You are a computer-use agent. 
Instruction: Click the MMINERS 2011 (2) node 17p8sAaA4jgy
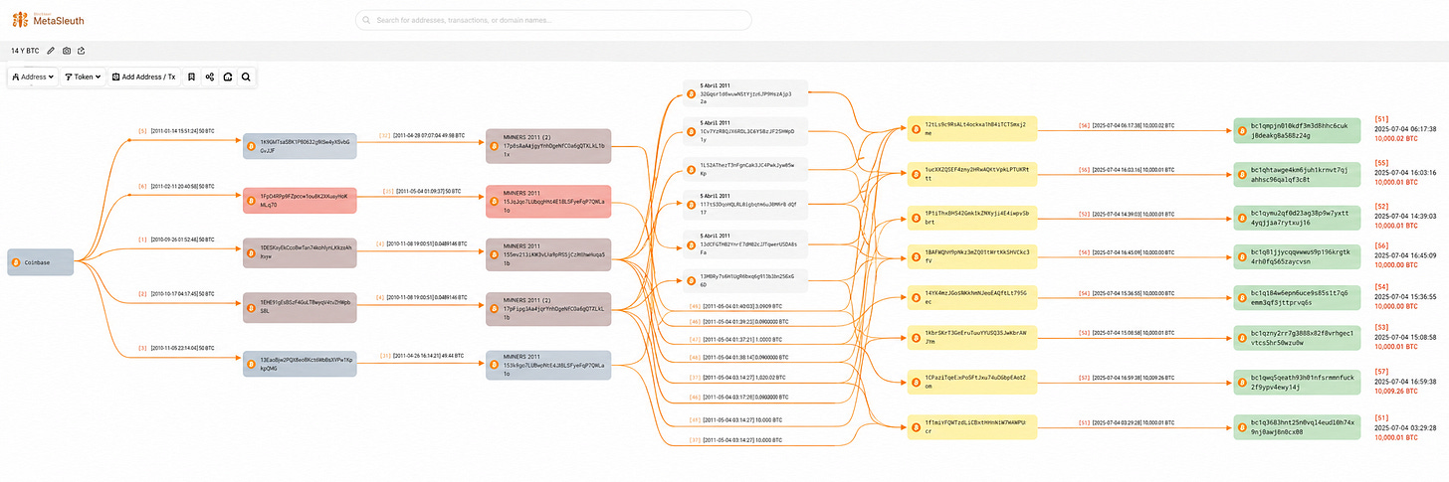[x=546, y=146]
